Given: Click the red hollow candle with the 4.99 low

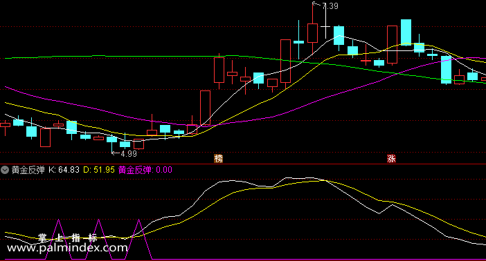Looking at the screenshot, I should tap(138, 144).
